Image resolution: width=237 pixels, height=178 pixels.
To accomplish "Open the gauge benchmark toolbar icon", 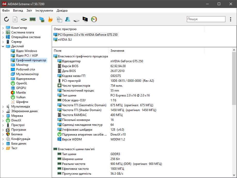I will (94, 19).
